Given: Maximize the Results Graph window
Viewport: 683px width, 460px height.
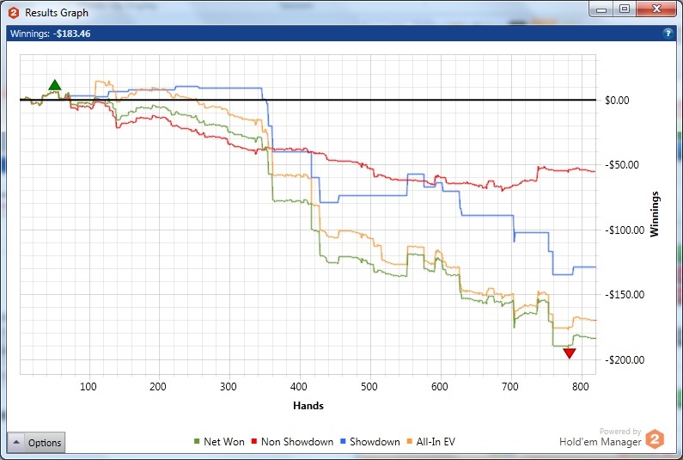Looking at the screenshot, I should coord(625,9).
